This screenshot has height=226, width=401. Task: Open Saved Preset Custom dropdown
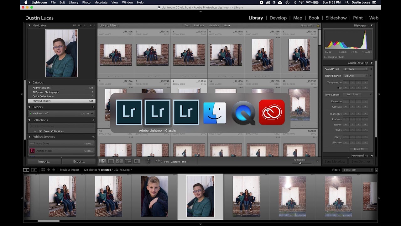(356, 69)
